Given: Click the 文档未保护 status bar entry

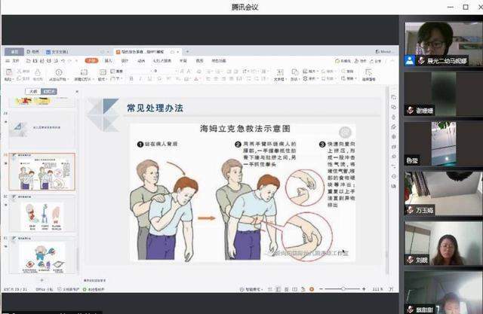Looking at the screenshot, I should tap(69, 289).
